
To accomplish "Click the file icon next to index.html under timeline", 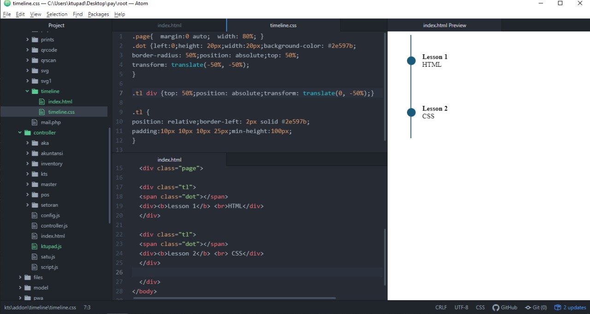I will click(x=42, y=101).
